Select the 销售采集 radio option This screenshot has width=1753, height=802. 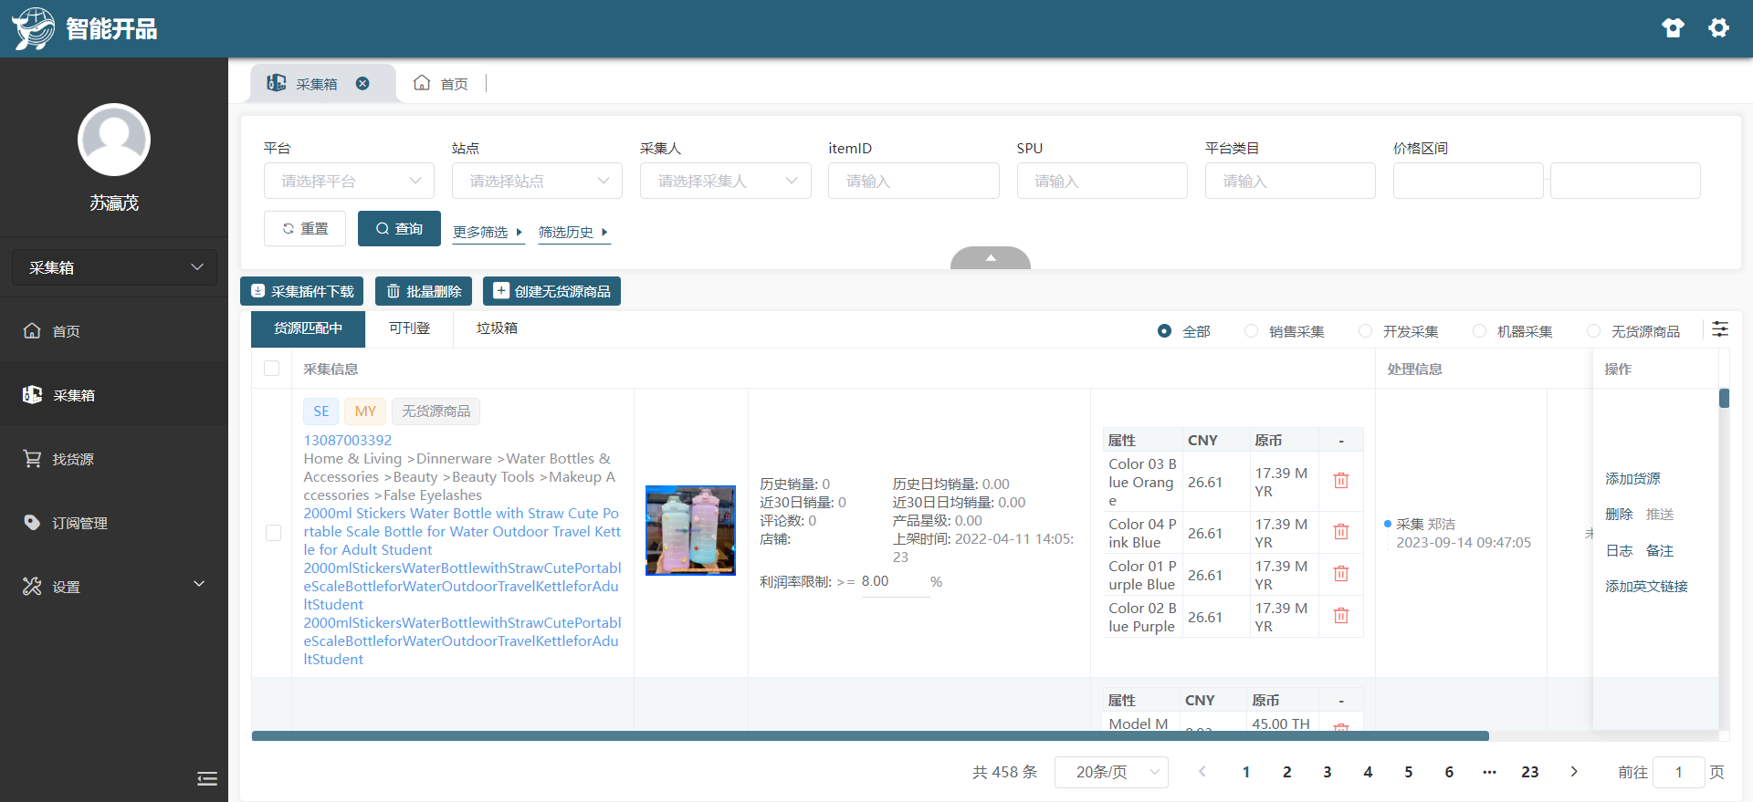coord(1285,331)
